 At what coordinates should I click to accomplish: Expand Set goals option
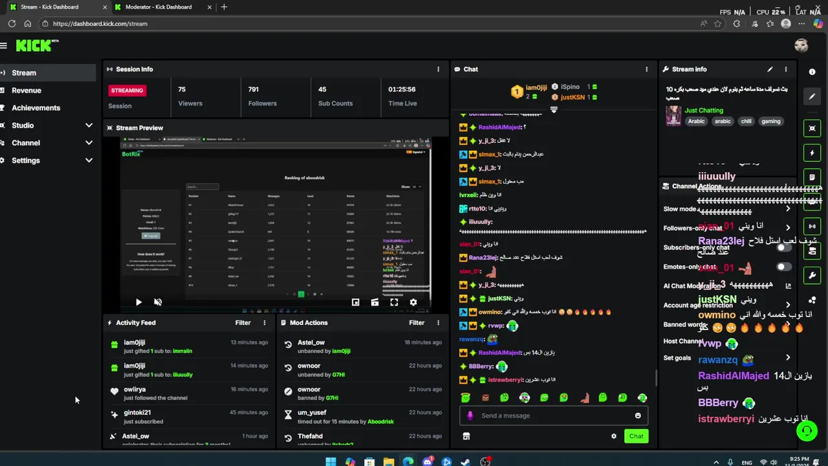pyautogui.click(x=788, y=357)
